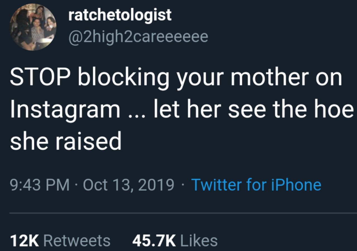View the 12K Retweets list
This screenshot has height=251, width=357.
60,241
